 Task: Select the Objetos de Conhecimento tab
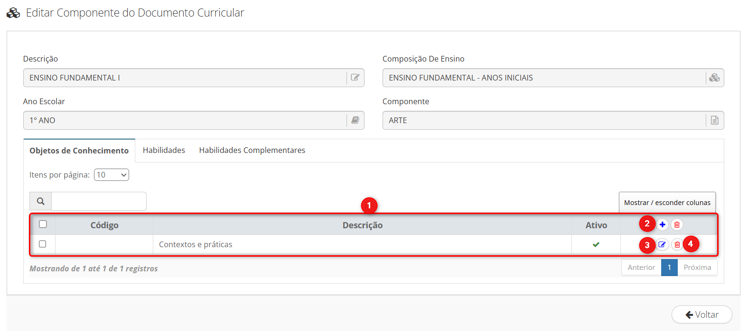pos(79,151)
